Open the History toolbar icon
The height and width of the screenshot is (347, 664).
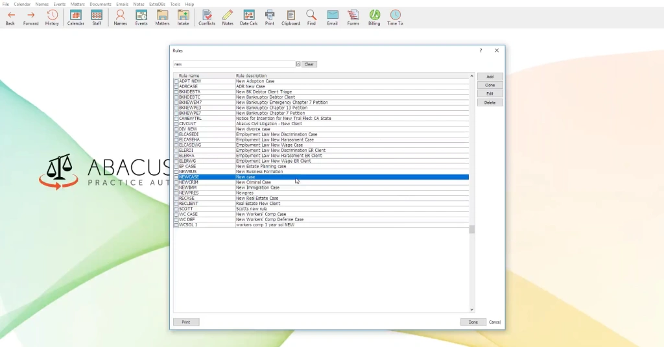tap(52, 18)
